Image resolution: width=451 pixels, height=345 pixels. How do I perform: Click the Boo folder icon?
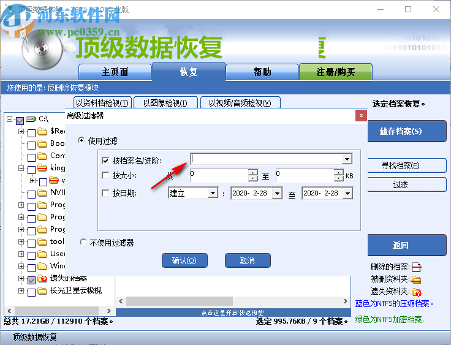42,143
